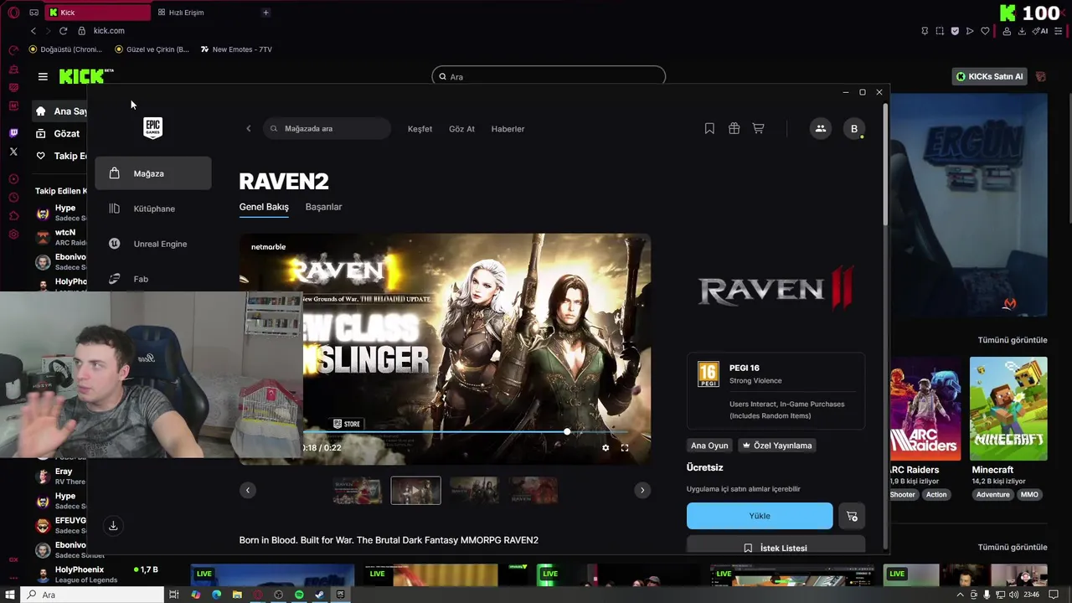Image resolution: width=1072 pixels, height=603 pixels.
Task: Open Gözat in Kick sidebar
Action: (x=60, y=133)
